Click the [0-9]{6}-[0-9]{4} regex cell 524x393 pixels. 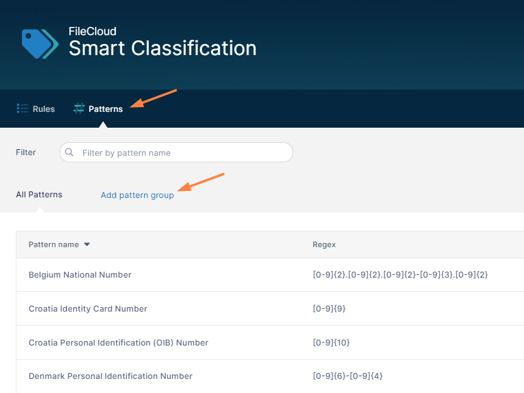coord(348,376)
